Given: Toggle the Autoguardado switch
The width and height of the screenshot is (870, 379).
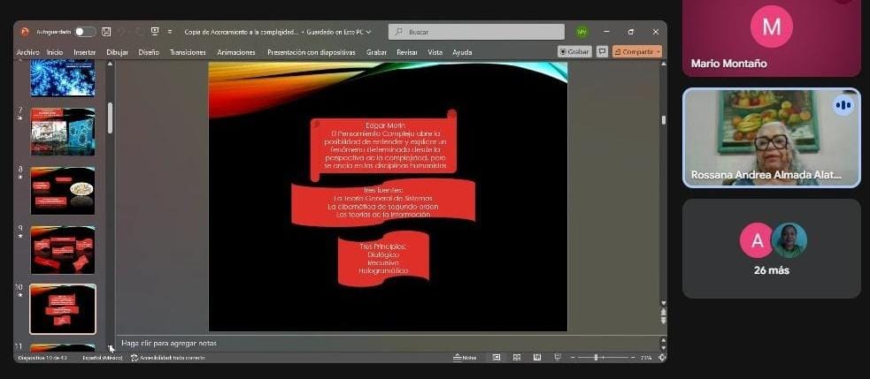Looking at the screenshot, I should [84, 32].
